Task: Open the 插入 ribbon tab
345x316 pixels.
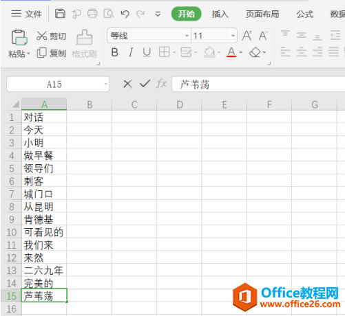Action: point(220,14)
